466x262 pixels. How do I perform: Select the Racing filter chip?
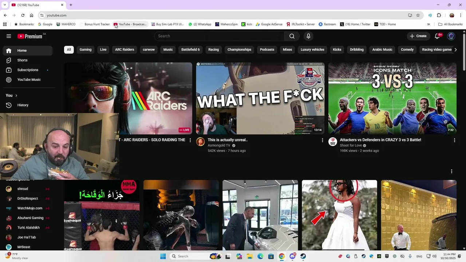tap(213, 49)
